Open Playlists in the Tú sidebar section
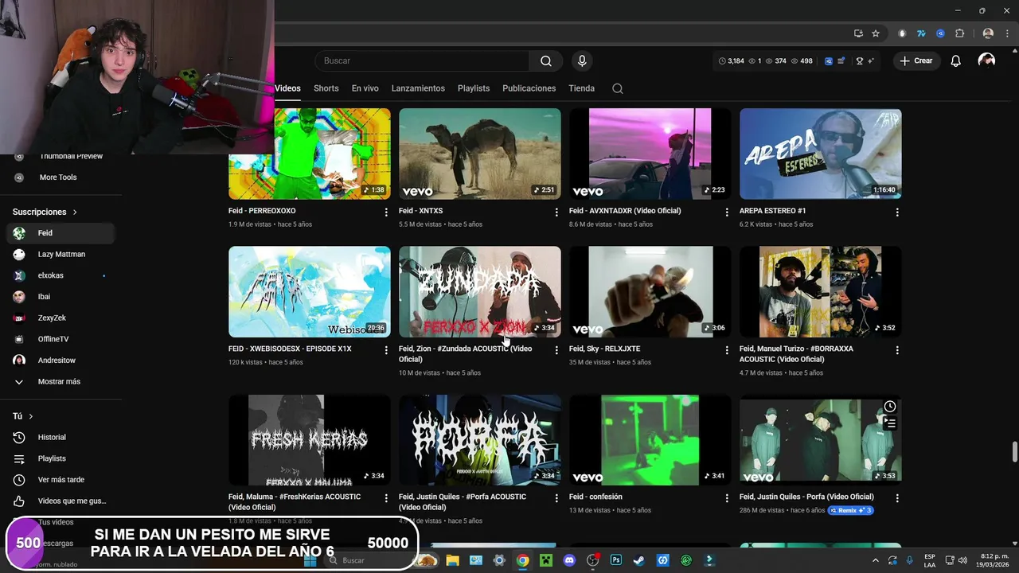Screen dimensions: 1019x573 coord(61,458)
